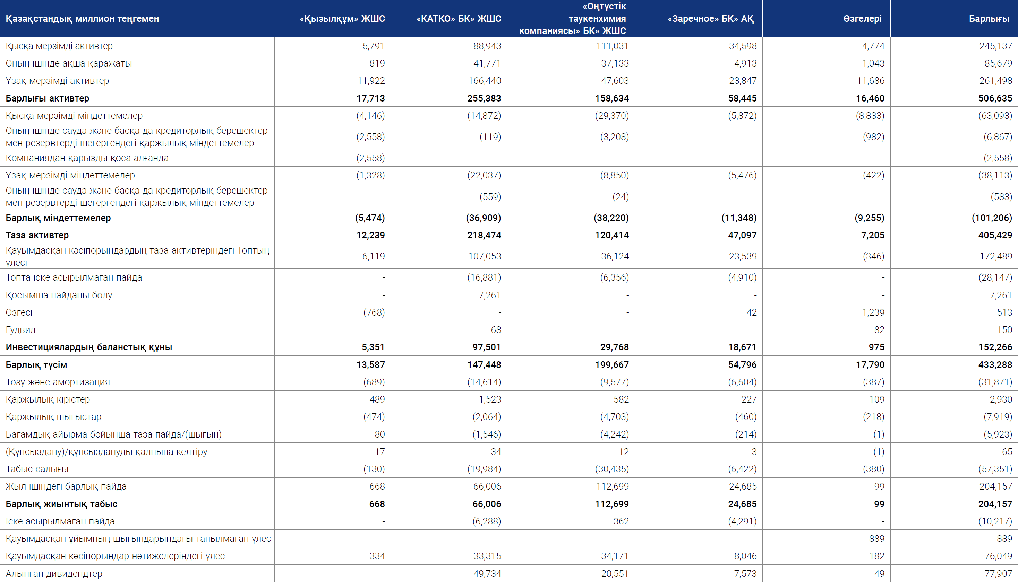
Task: Click the value 1,523 in finance income
Action: pos(490,399)
